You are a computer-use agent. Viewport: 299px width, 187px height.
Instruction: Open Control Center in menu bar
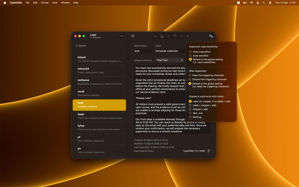click(270, 3)
